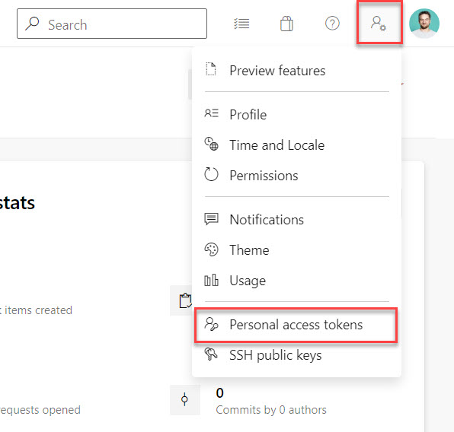Screen dimensions: 454x432
Task: Open the user avatar profile picture
Action: tap(424, 24)
